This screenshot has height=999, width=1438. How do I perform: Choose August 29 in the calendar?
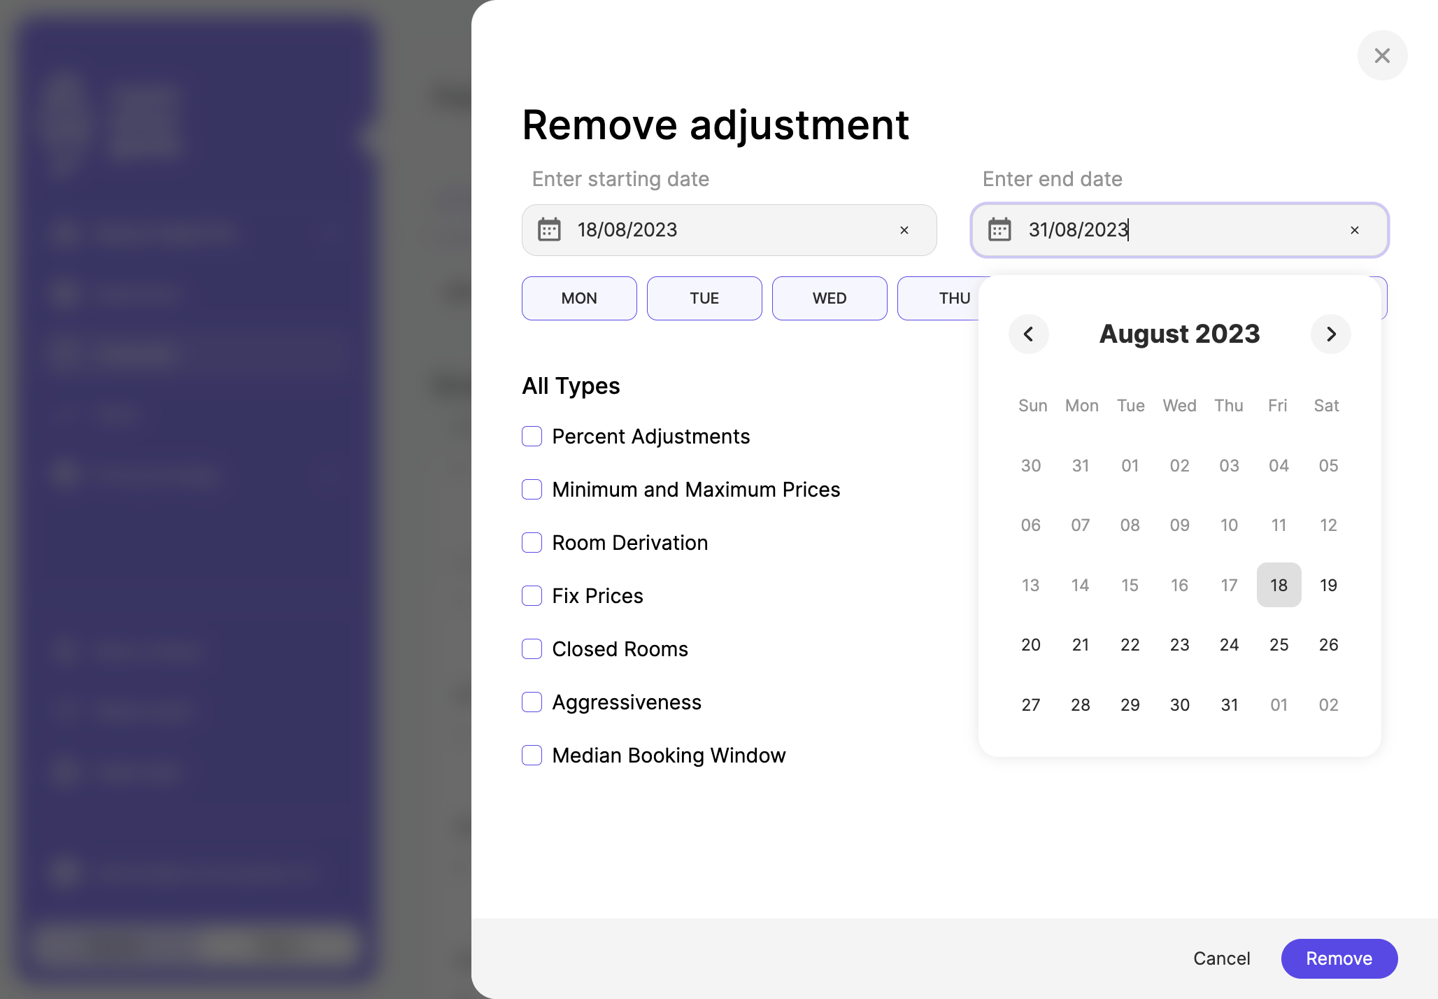[x=1130, y=704]
